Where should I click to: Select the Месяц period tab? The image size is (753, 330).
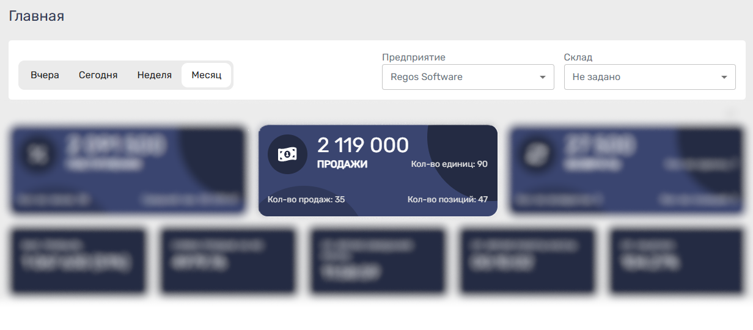pos(206,75)
